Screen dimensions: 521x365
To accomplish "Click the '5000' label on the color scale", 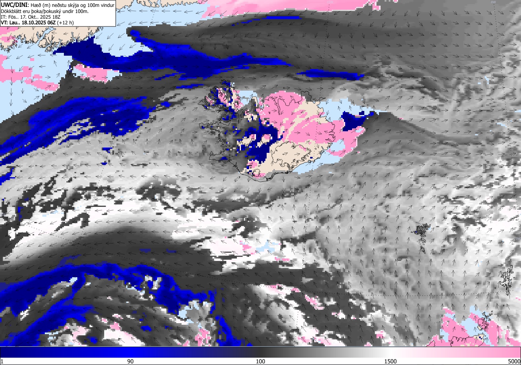I will 514,361.
